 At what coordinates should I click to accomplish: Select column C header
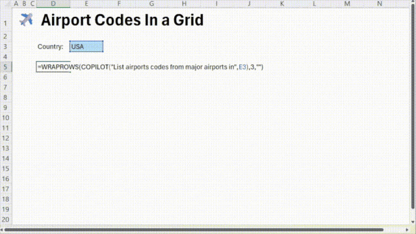(x=32, y=4)
